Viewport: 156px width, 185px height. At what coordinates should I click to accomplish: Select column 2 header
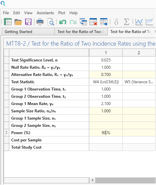coord(139,53)
